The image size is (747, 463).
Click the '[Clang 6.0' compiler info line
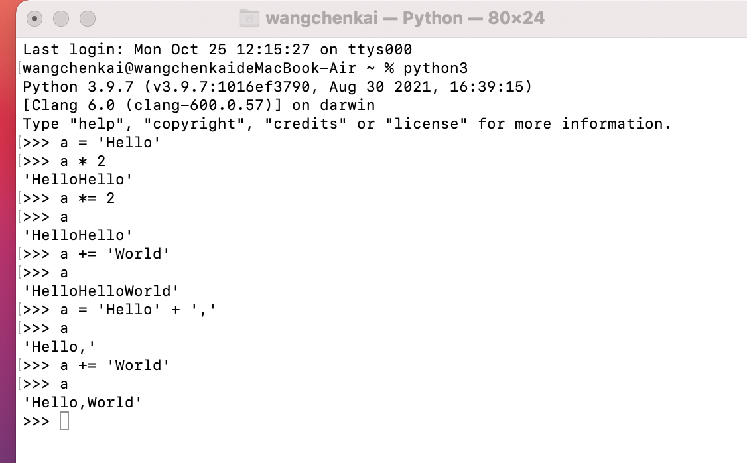198,105
